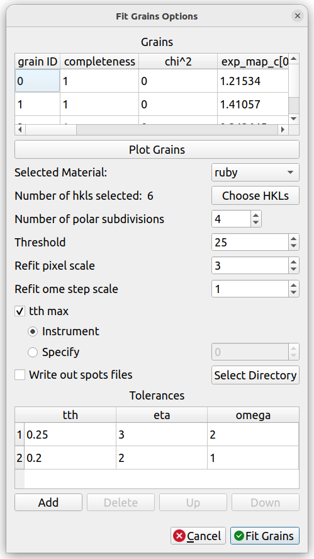Select tolerance row header 1

click(20, 435)
